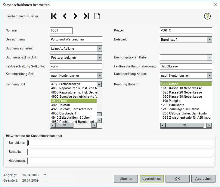This screenshot has width=220, height=187.
Task: Click the Übernehmen button
Action: click(x=151, y=179)
